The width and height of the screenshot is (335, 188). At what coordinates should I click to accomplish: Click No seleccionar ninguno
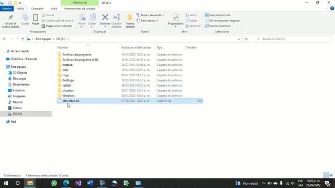[x=222, y=20]
